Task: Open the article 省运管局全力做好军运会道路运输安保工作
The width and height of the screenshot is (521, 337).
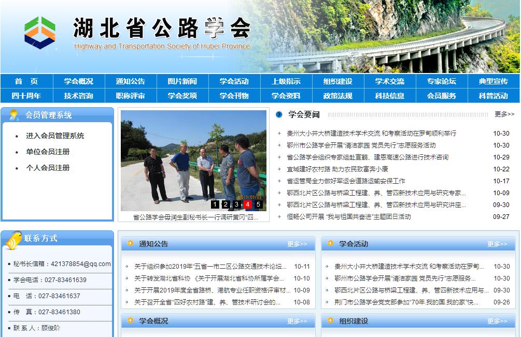Action: [346, 181]
